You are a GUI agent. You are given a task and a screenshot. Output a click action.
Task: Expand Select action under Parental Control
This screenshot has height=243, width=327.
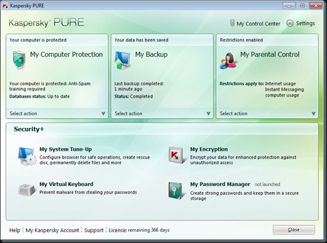tap(267, 113)
